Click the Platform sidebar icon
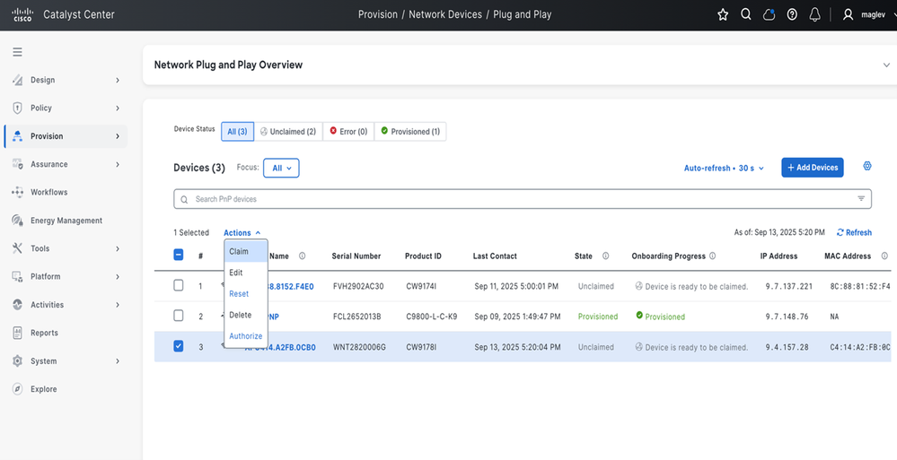The width and height of the screenshot is (897, 460). 17,276
